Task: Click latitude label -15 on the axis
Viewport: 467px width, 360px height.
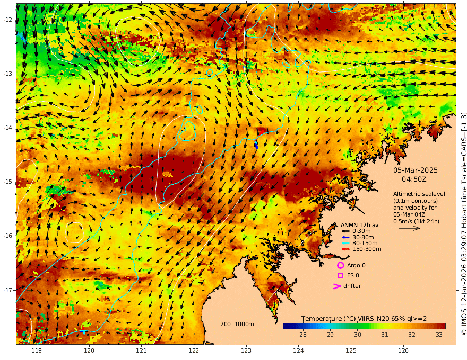Action: point(8,182)
